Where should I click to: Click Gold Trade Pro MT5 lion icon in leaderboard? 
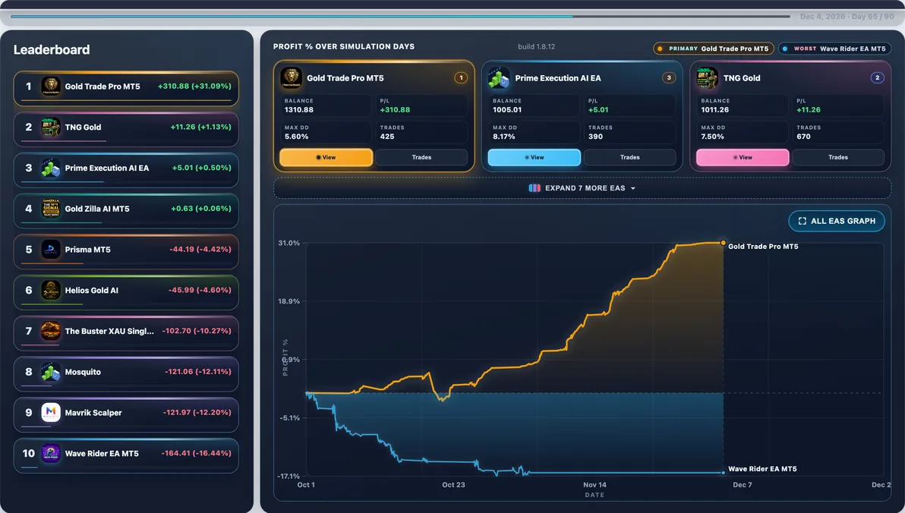(51, 87)
